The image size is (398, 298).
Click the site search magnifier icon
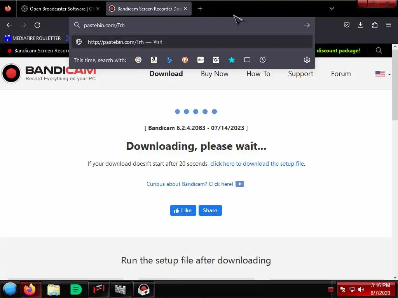tap(379, 50)
